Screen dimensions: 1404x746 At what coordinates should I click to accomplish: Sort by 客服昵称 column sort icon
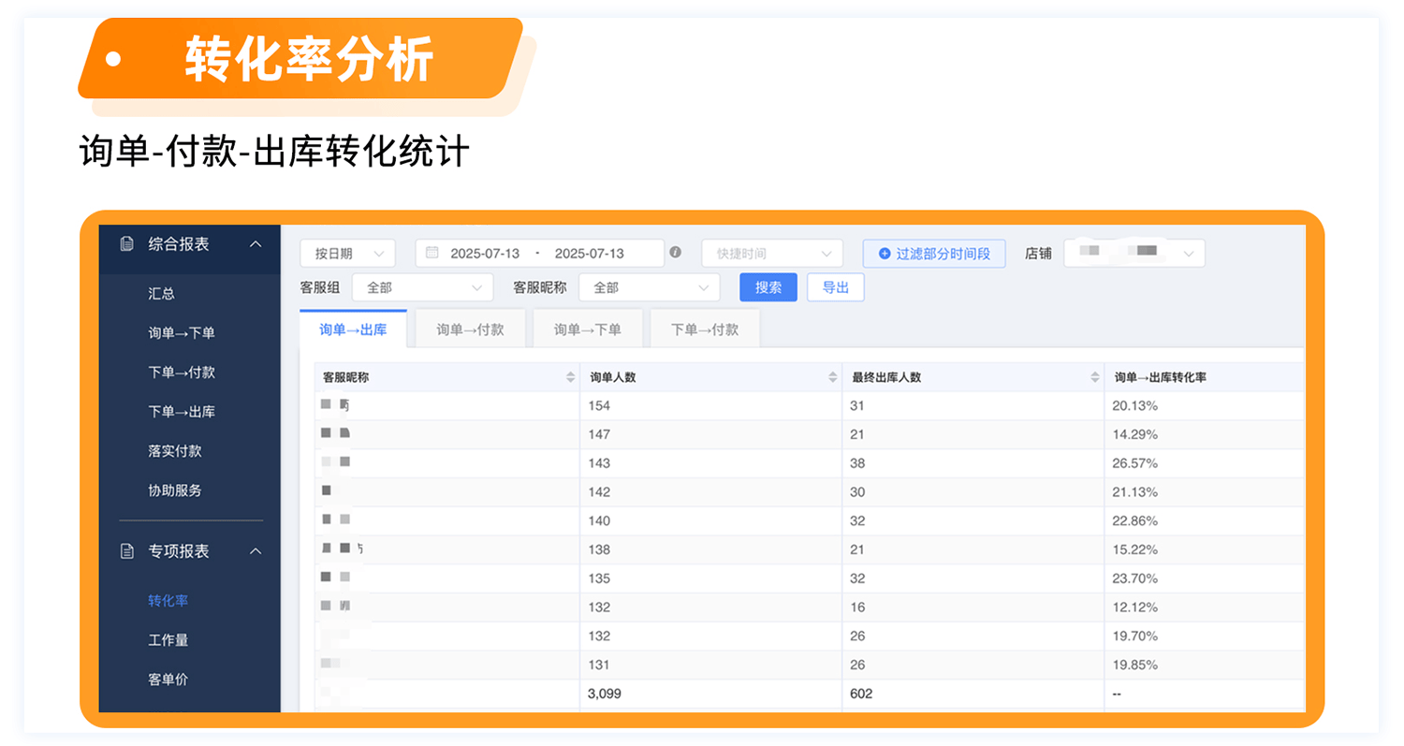571,377
